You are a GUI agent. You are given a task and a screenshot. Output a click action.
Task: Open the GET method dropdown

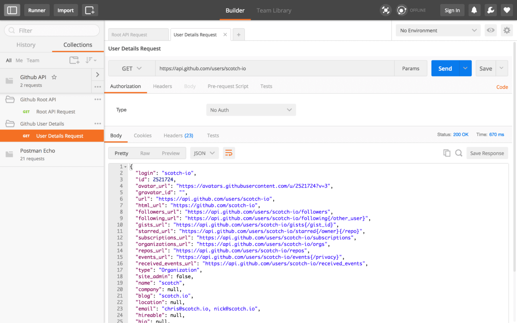[132, 68]
